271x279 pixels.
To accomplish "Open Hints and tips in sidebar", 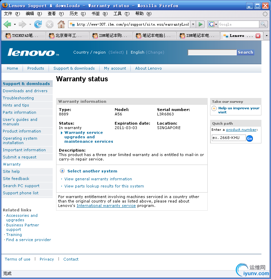I will tap(16, 105).
